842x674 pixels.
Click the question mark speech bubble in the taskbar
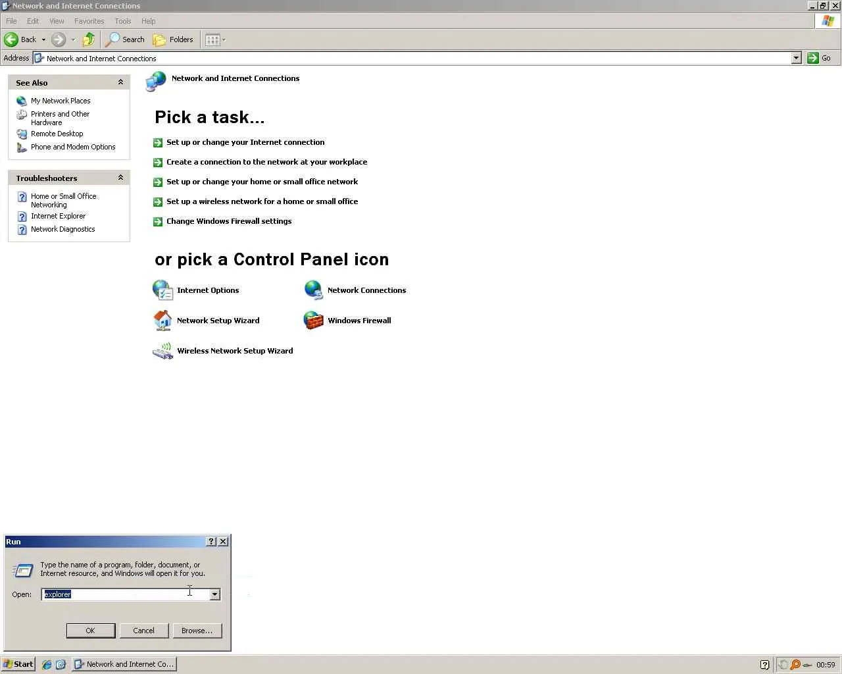764,665
